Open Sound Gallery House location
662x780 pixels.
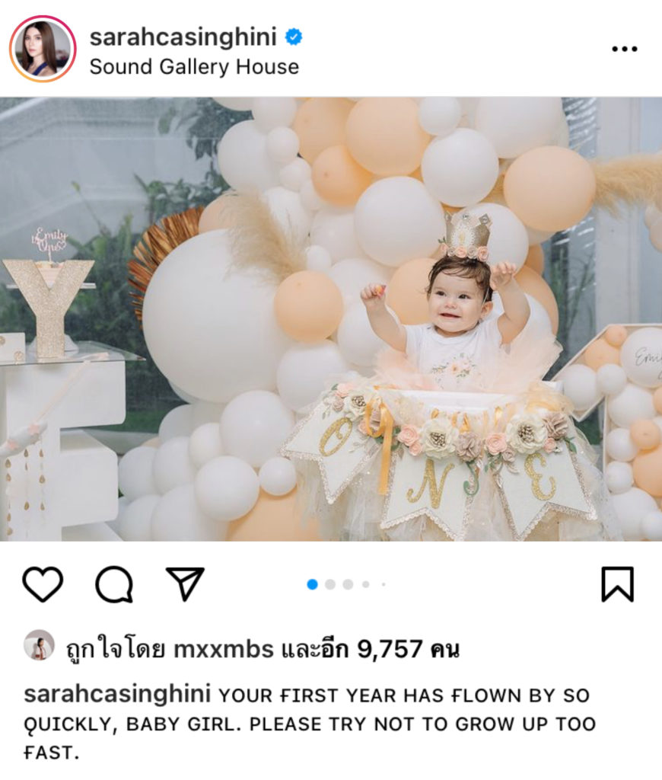pos(194,67)
